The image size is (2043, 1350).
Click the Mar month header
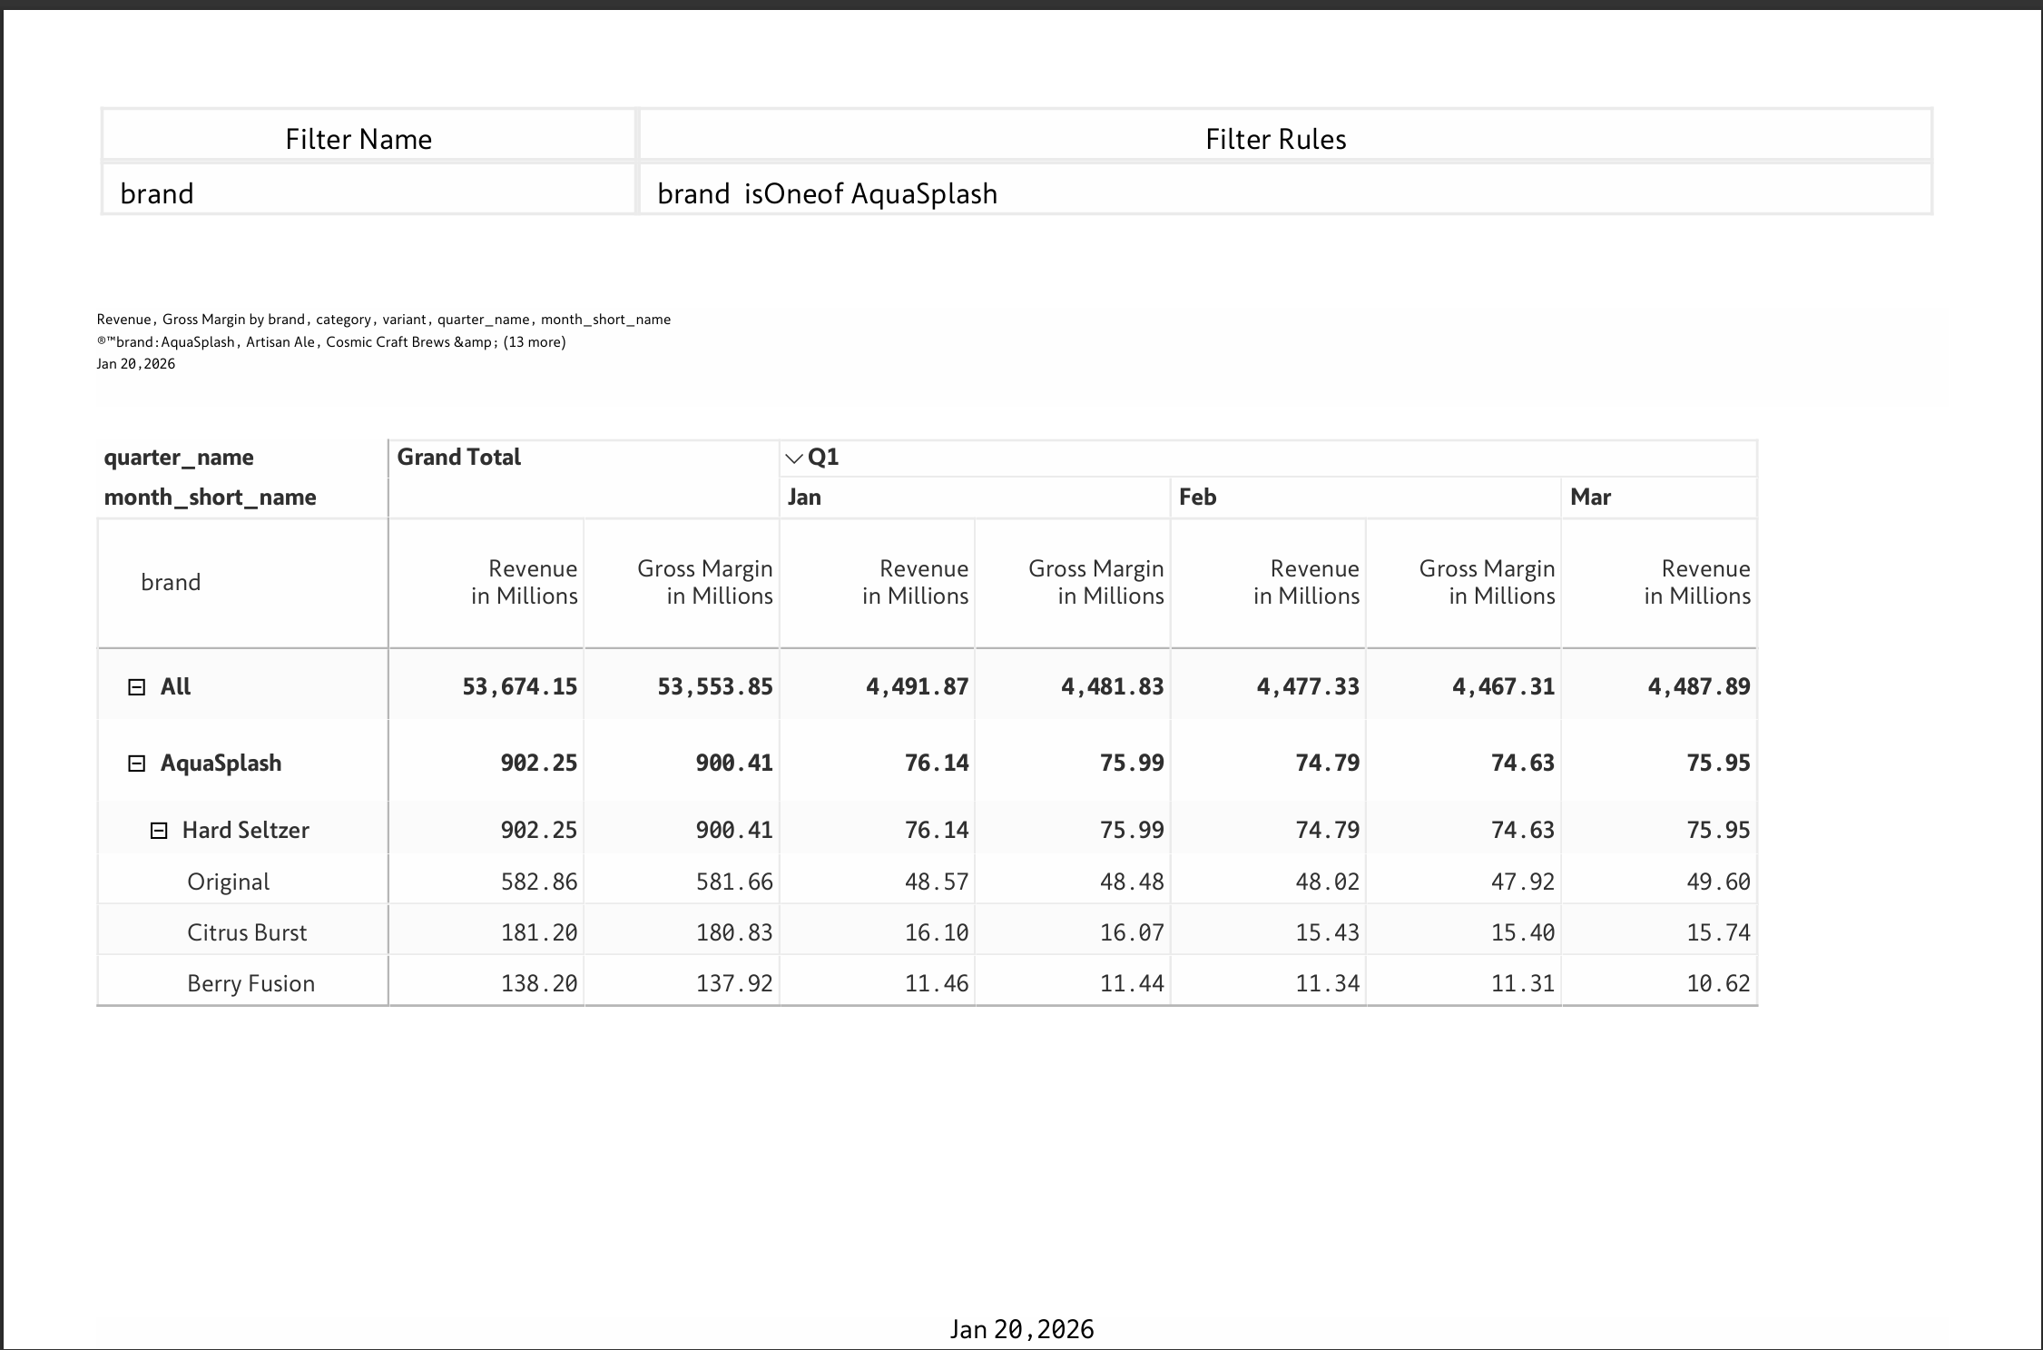tap(1590, 498)
